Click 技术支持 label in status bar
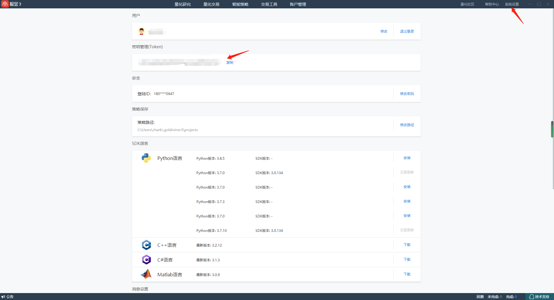554x300 pixels. pyautogui.click(x=542, y=297)
